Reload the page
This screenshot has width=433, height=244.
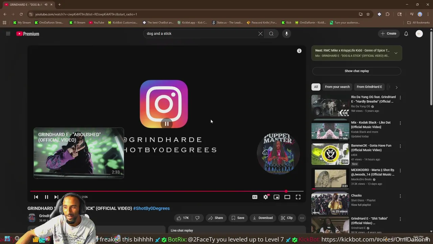tap(21, 14)
